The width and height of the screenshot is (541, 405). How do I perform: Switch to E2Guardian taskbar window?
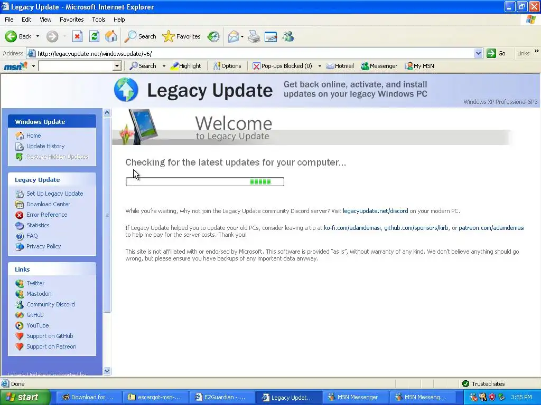[x=222, y=398]
